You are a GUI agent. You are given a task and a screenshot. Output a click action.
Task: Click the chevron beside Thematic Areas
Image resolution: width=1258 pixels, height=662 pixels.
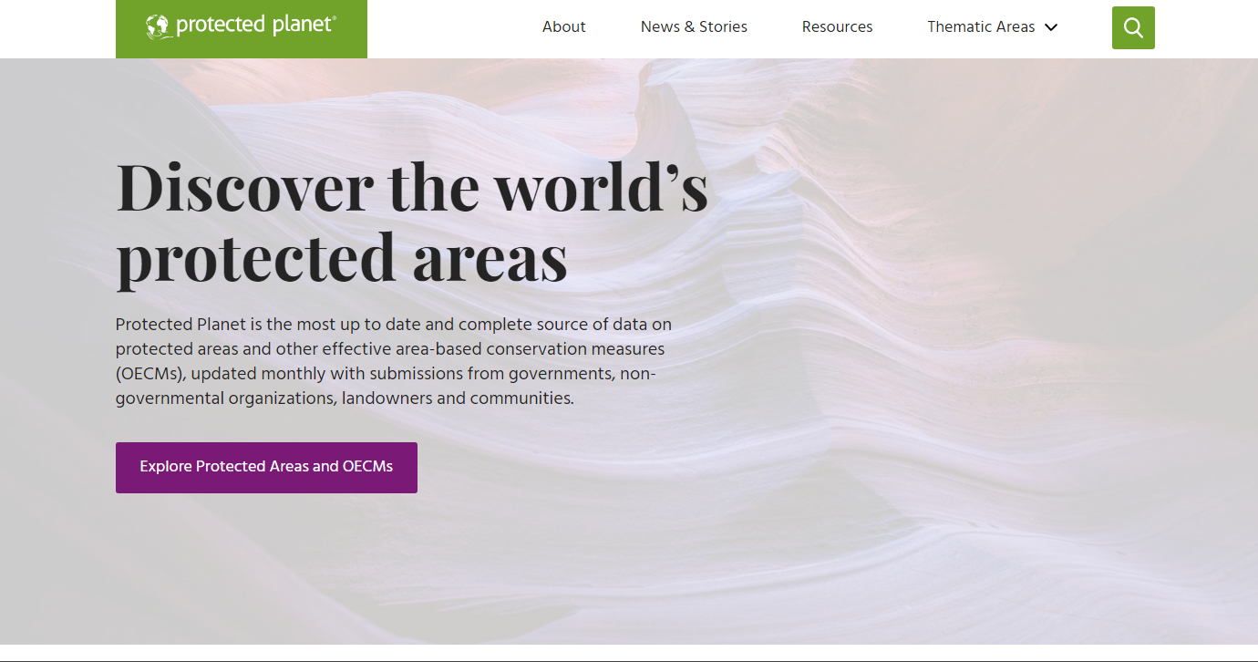click(x=1051, y=27)
